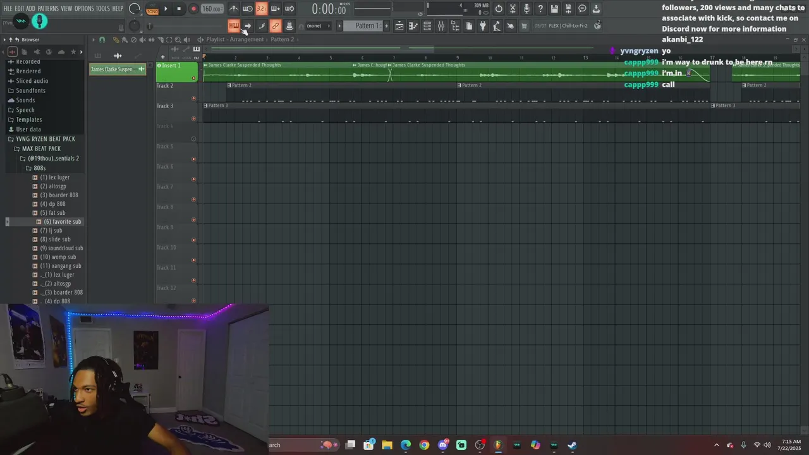Click the arrow left of Pattern 1 selector
The width and height of the screenshot is (809, 455).
tap(339, 26)
